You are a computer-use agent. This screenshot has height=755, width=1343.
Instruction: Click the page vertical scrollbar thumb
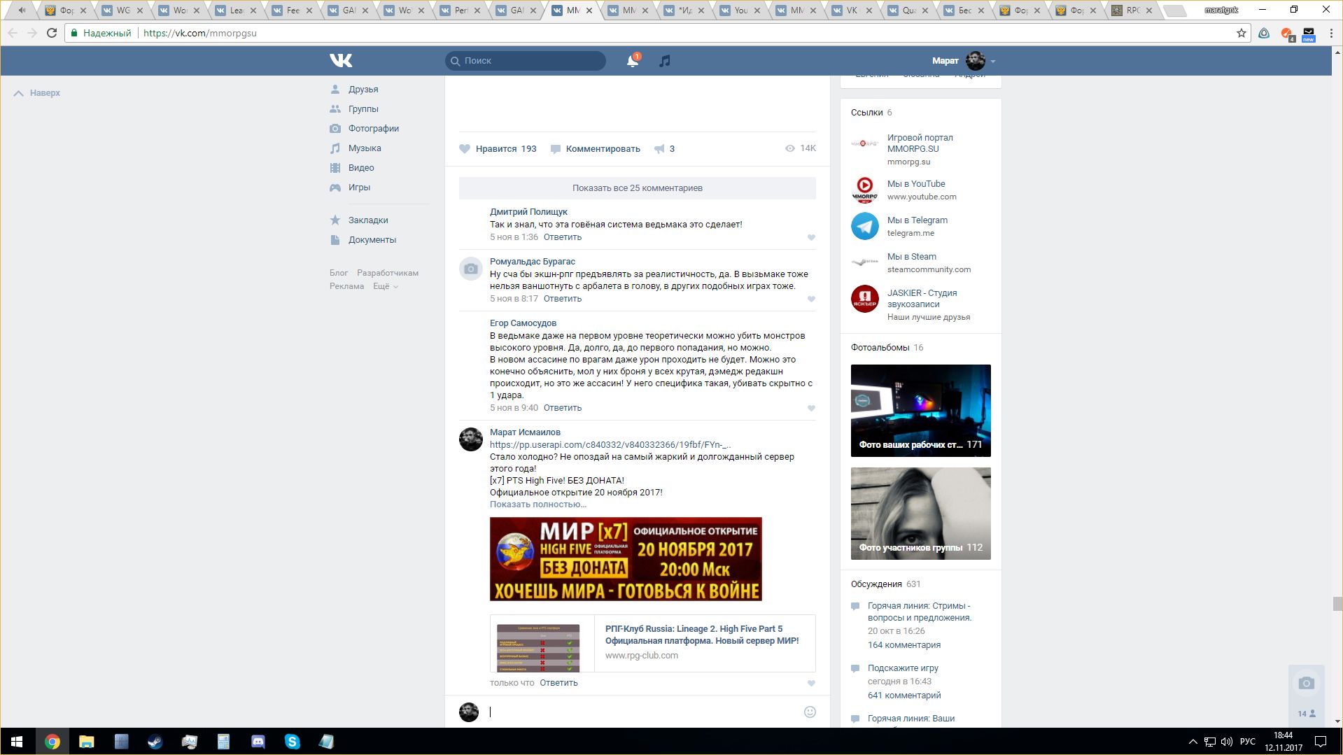click(1337, 604)
